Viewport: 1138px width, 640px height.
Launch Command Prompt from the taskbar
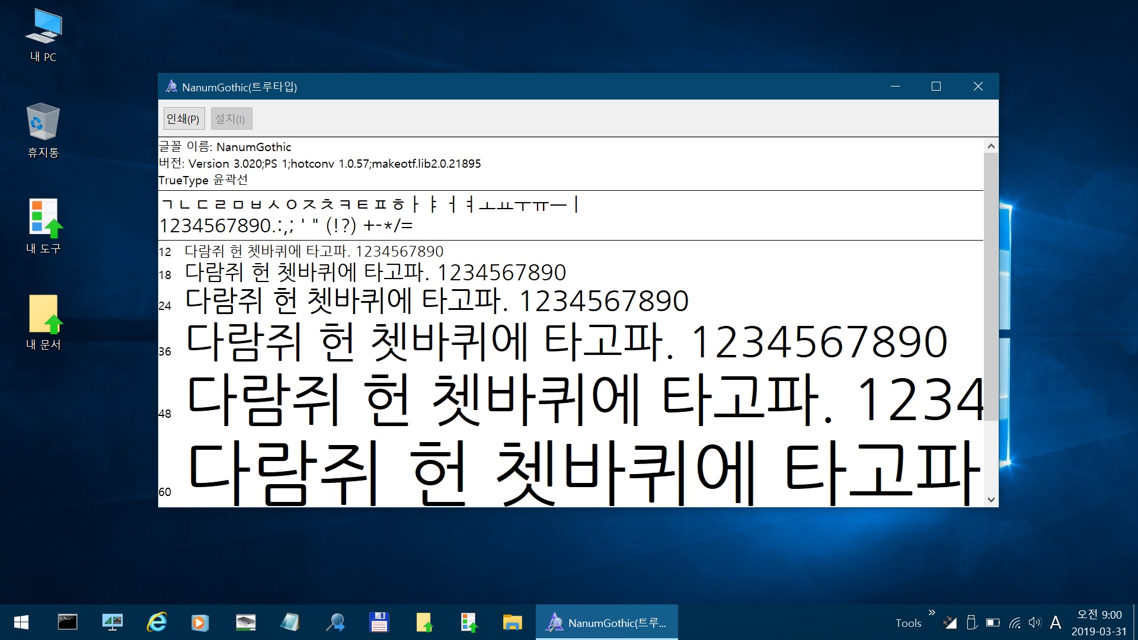68,622
